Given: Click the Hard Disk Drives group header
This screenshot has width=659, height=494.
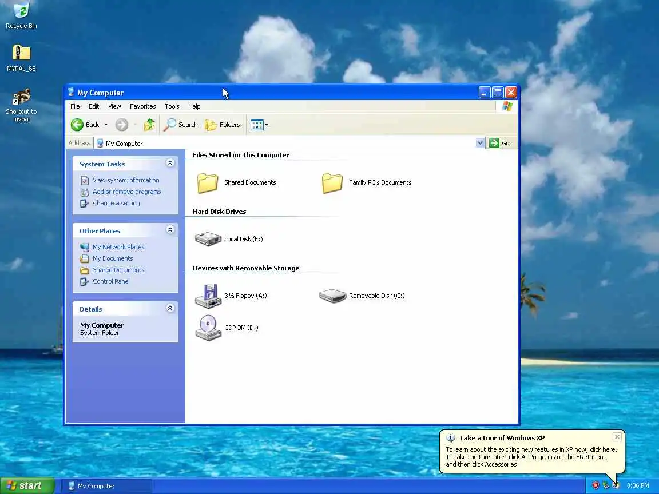Looking at the screenshot, I should (220, 212).
